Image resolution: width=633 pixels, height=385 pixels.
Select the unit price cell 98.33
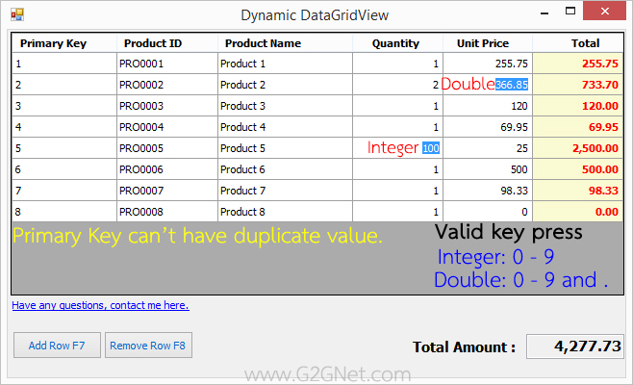(x=488, y=191)
